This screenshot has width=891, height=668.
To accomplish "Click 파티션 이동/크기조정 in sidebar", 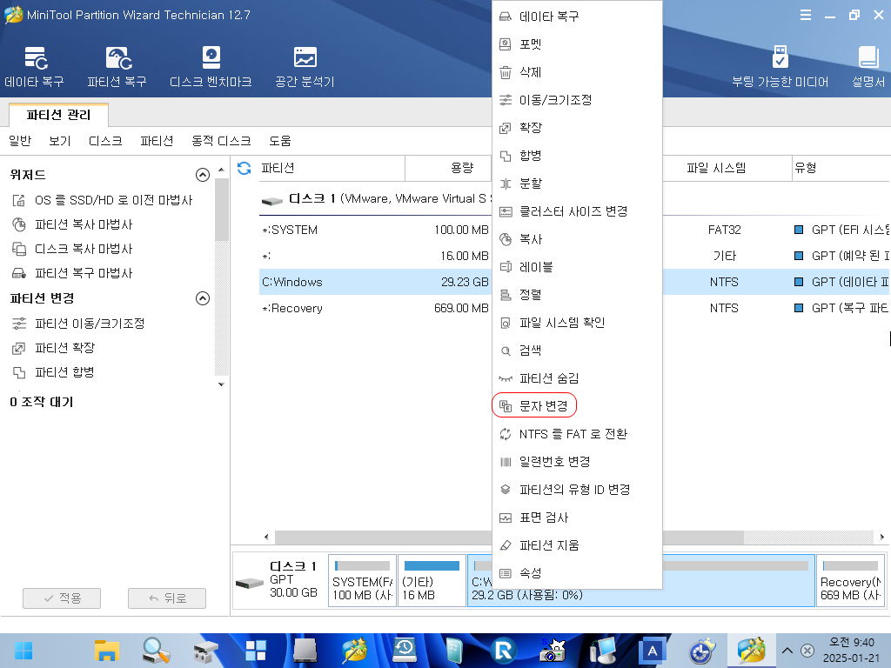I will pyautogui.click(x=78, y=324).
